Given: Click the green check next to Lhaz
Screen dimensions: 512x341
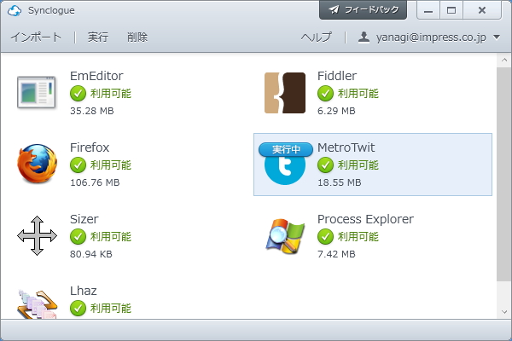Looking at the screenshot, I should coord(78,309).
